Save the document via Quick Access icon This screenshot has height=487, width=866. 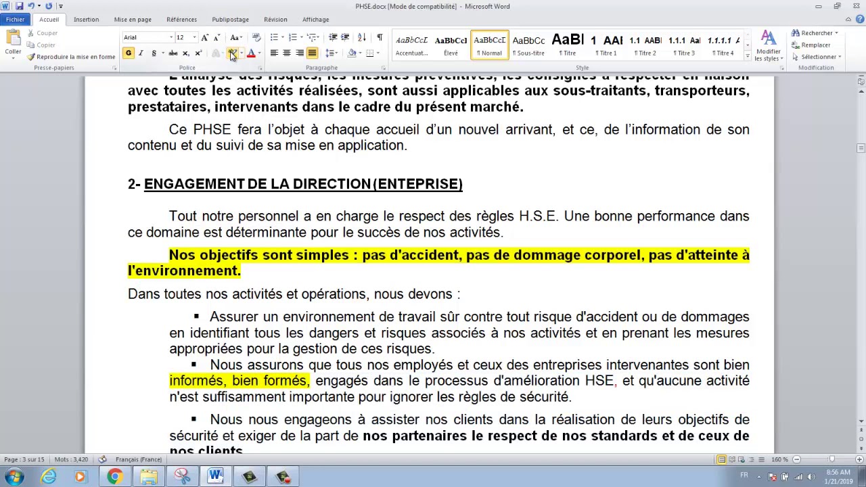point(18,6)
